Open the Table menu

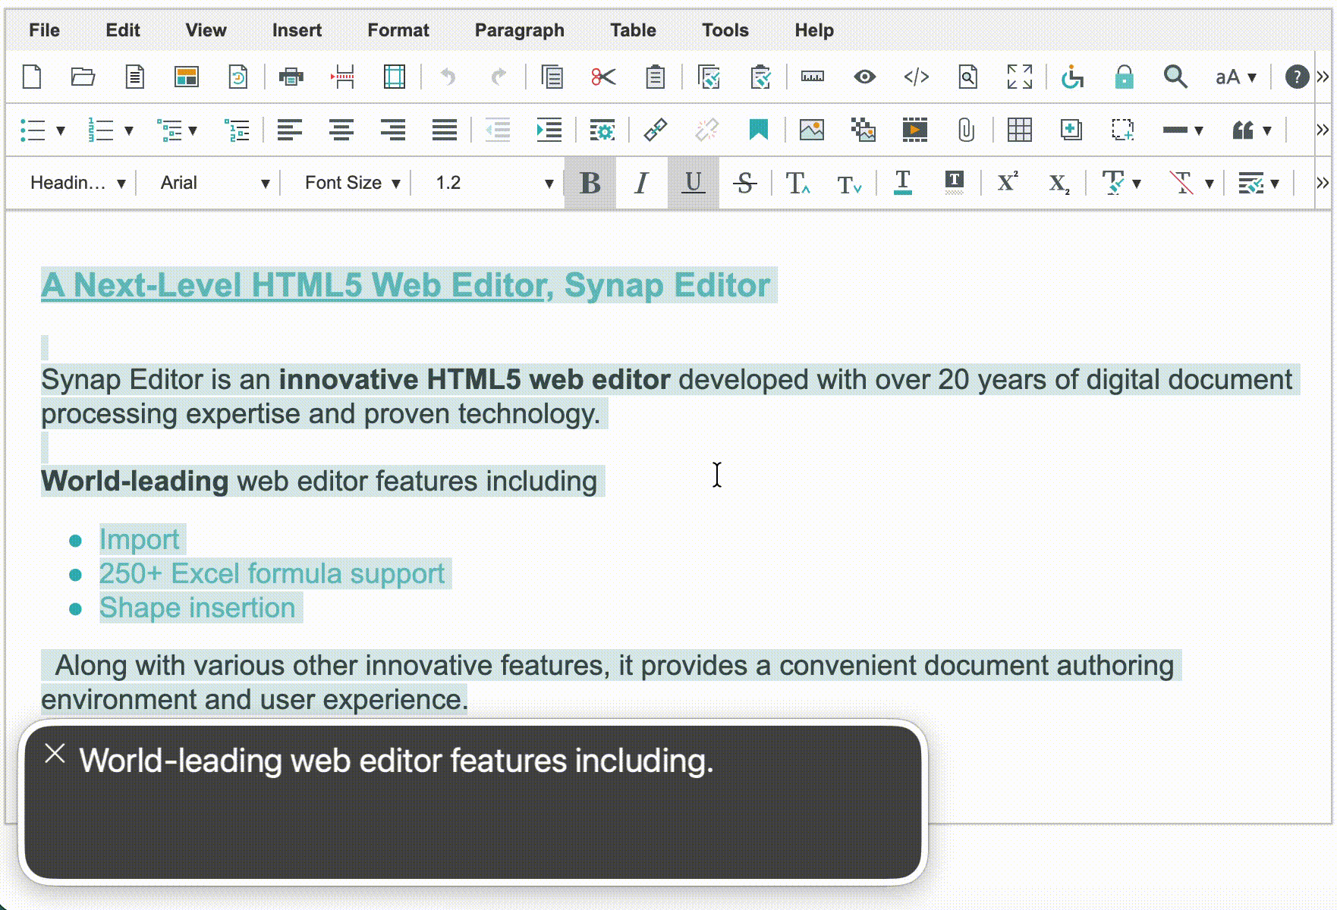click(x=633, y=30)
